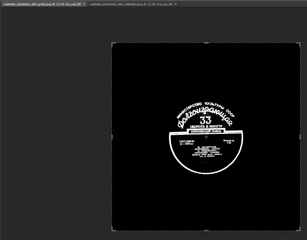Click the 'АПРЕЛЕВСКИЙ ЗАВОД' banner text
Screen dimensions: 307x240
tap(206, 131)
